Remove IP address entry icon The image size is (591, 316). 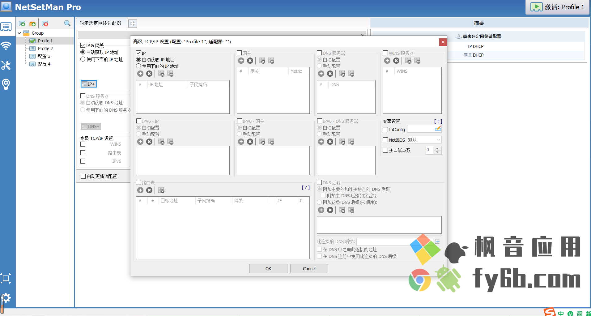coord(149,74)
